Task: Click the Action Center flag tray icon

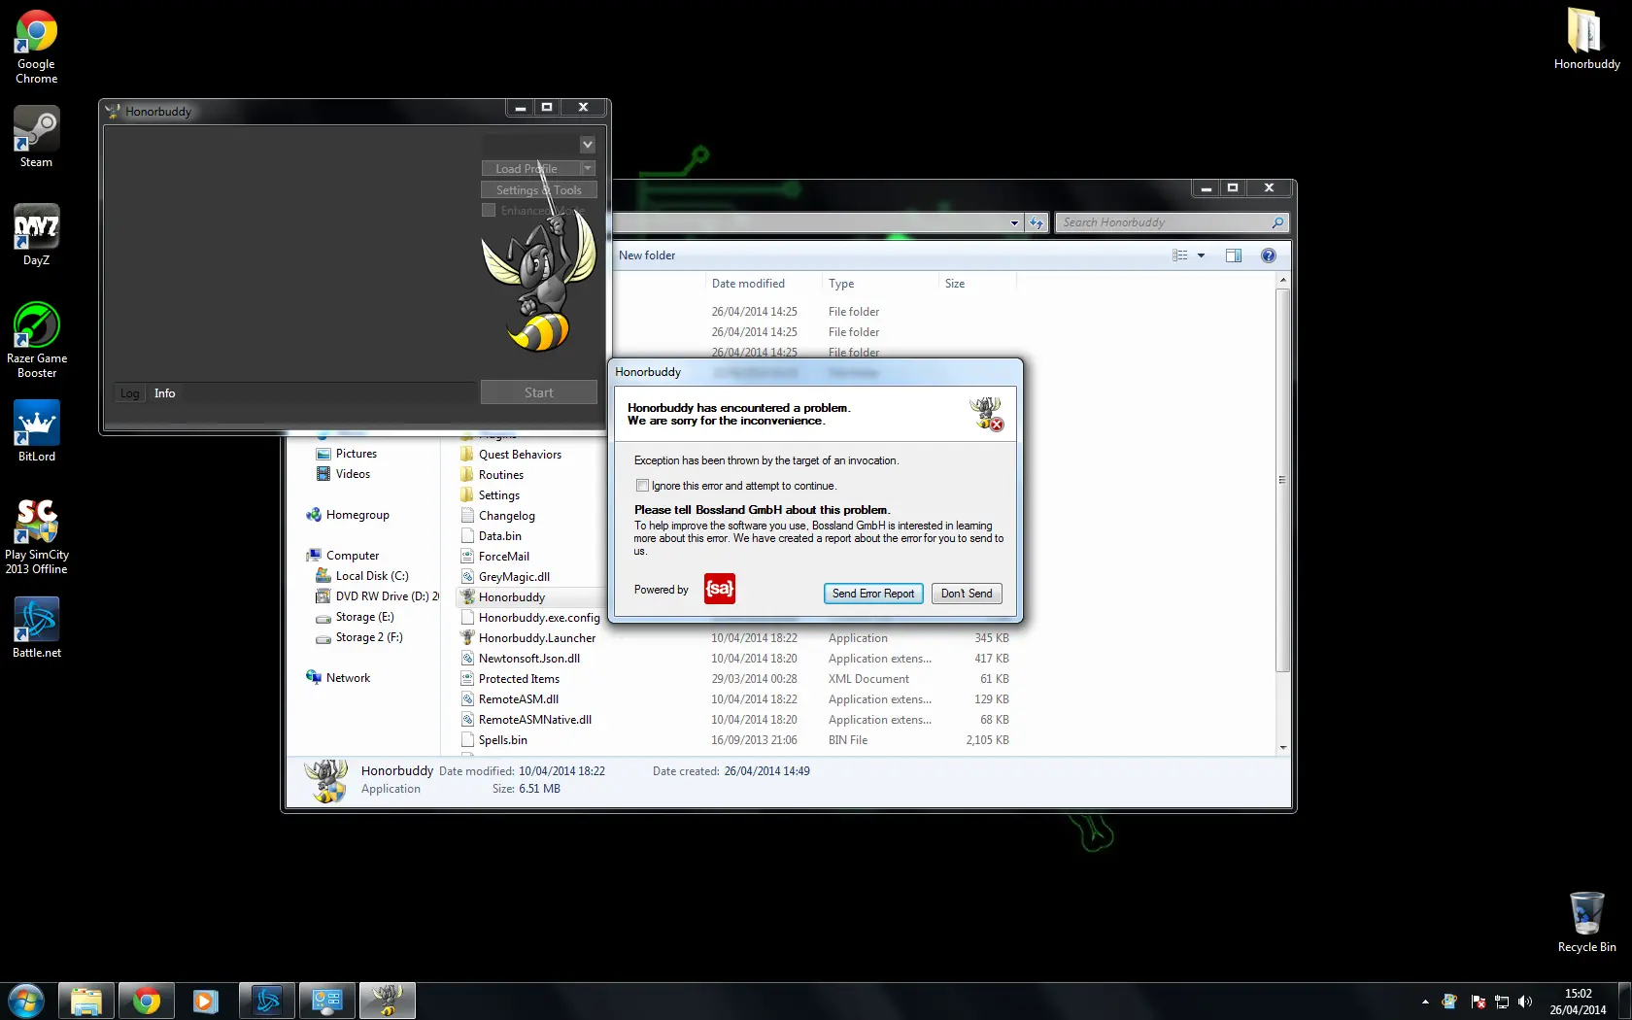Action: [1478, 1002]
